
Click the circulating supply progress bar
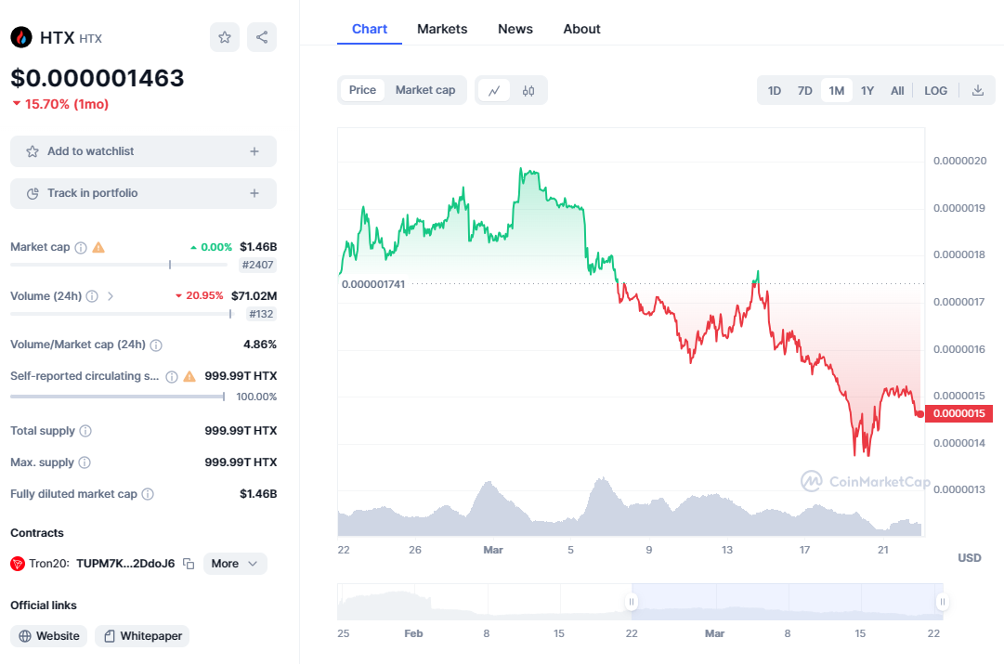(x=118, y=397)
